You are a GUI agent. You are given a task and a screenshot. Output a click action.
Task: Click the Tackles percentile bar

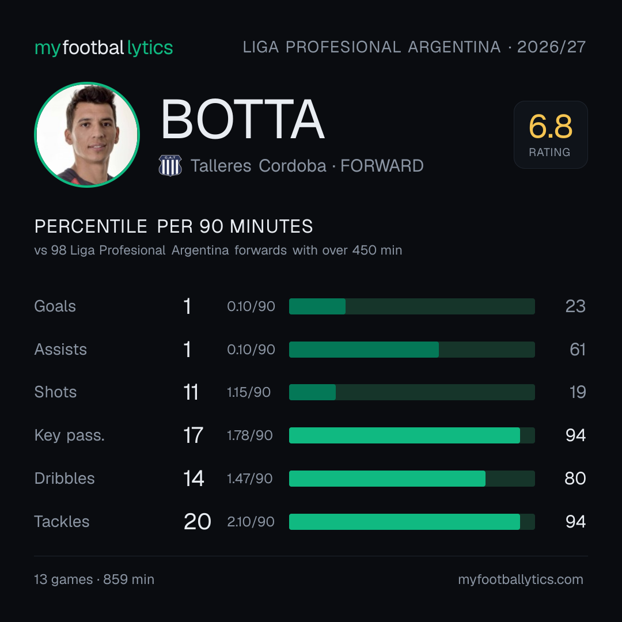pos(412,522)
